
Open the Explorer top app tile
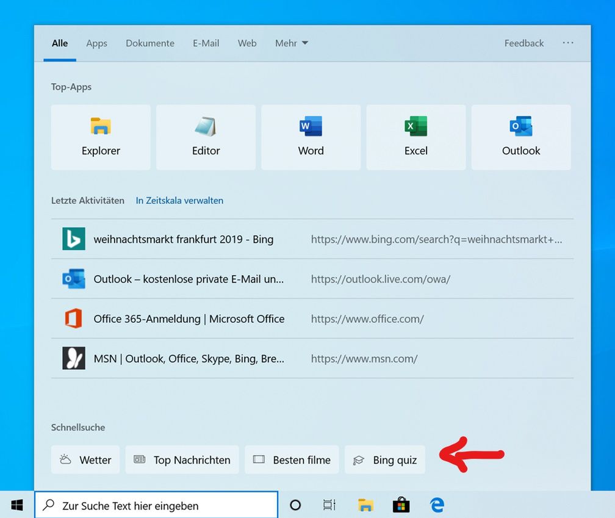(x=101, y=137)
